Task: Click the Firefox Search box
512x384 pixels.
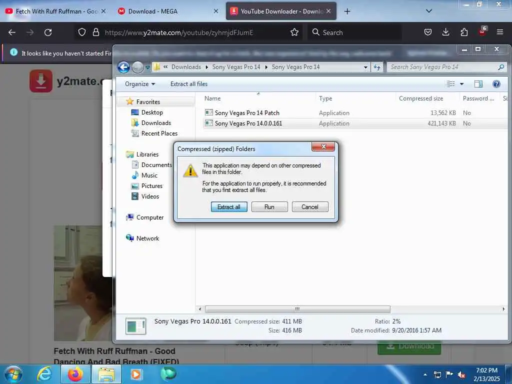Action: pos(354,32)
